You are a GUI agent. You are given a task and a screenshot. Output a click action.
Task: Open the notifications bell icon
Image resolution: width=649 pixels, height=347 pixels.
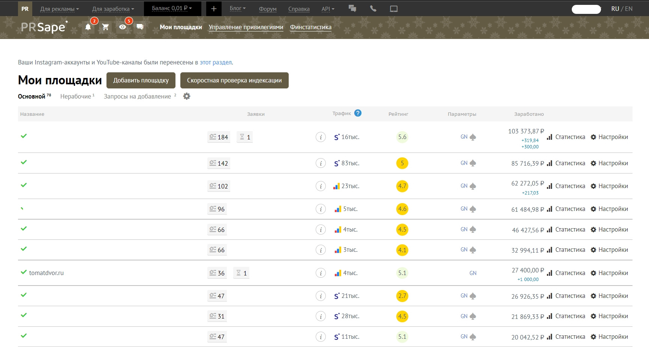[x=88, y=27]
